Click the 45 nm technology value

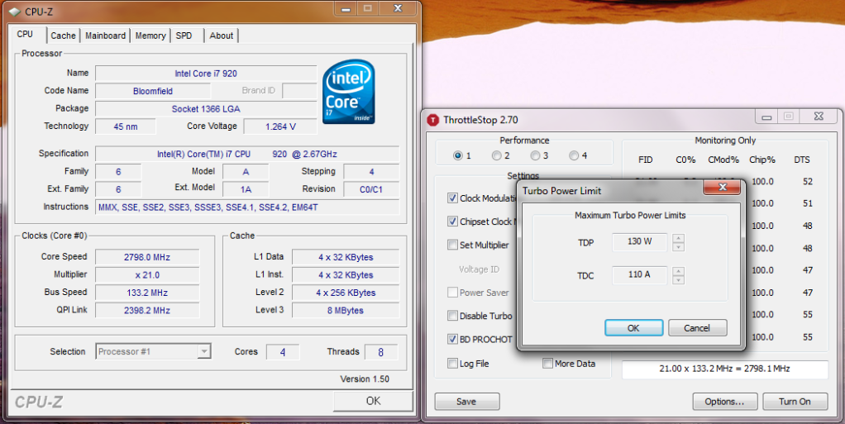(x=126, y=126)
